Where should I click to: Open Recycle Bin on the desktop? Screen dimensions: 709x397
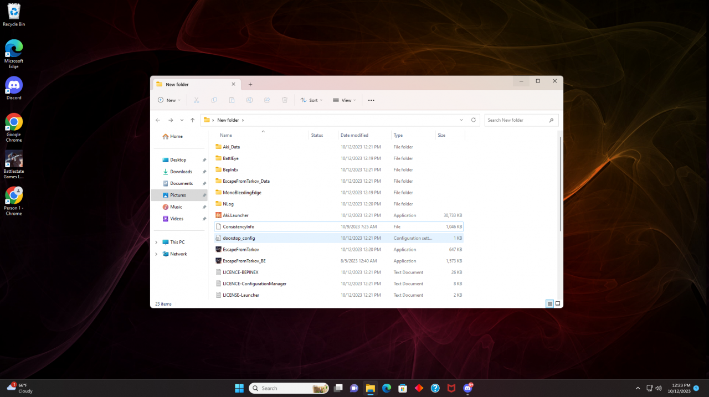[x=14, y=14]
